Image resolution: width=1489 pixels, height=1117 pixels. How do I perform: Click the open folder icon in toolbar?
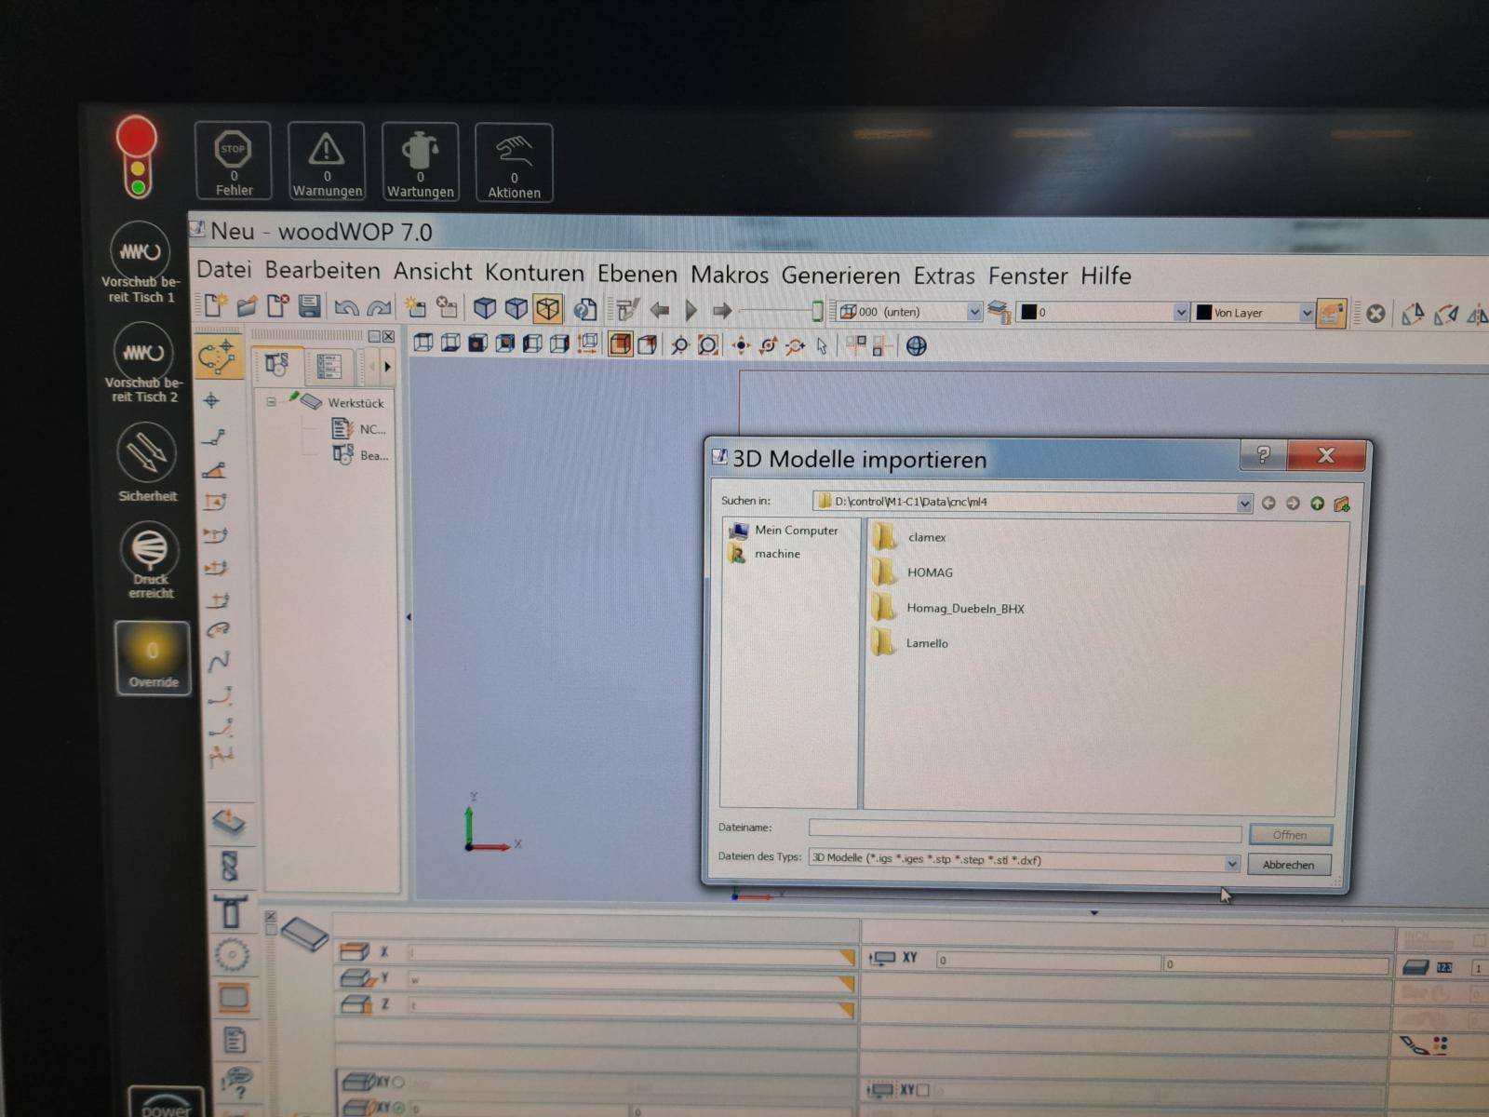point(247,306)
